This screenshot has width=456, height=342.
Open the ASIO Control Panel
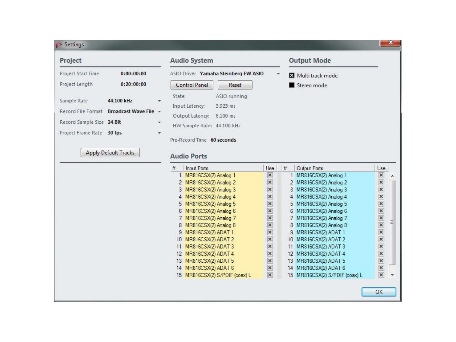click(192, 85)
